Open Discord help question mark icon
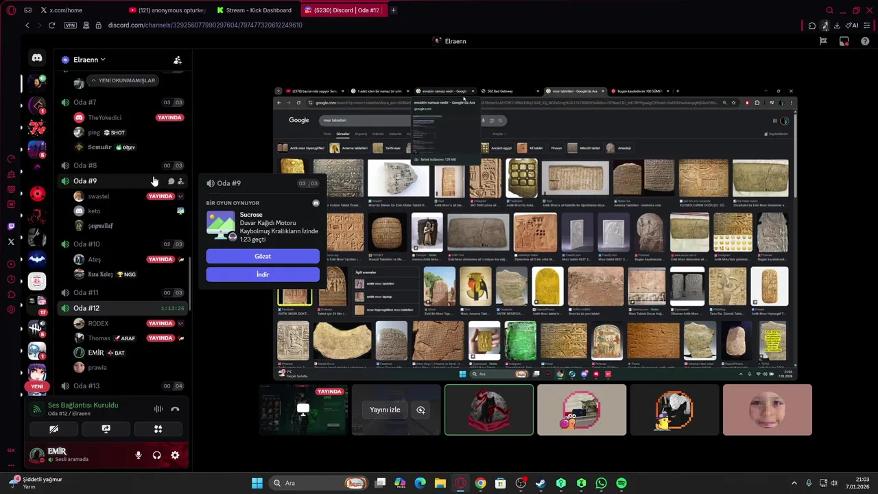 point(864,41)
